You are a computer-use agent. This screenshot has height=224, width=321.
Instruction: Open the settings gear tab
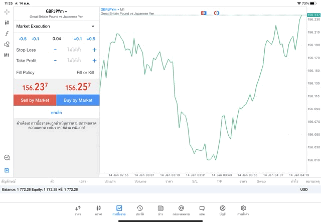pyautogui.click(x=243, y=210)
